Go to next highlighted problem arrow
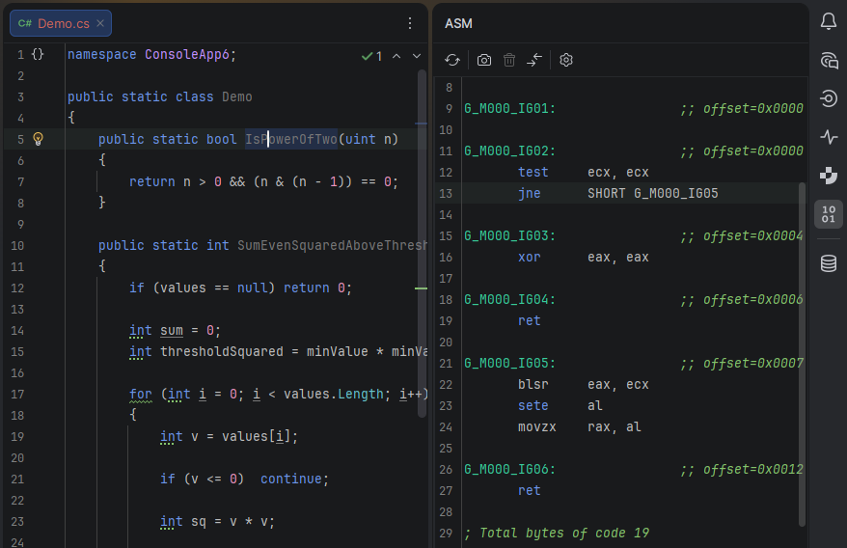 tap(417, 56)
